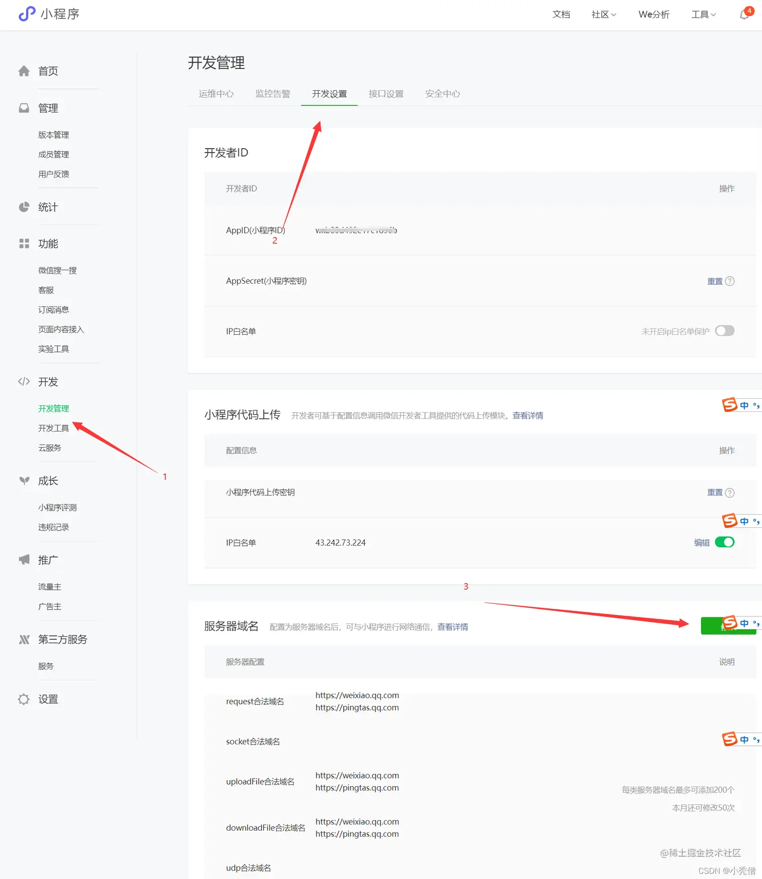The width and height of the screenshot is (762, 879).
Task: Click the inbox icon beside 管理
Action: tap(24, 108)
